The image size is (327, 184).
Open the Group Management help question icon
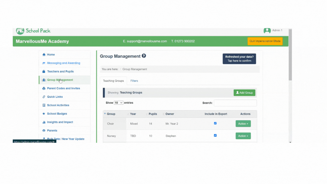144,56
